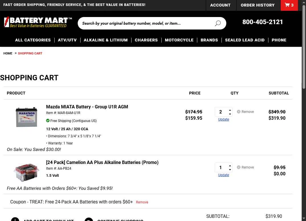This screenshot has width=306, height=221.
Task: Click phone number 800-405-2121
Action: point(262,22)
